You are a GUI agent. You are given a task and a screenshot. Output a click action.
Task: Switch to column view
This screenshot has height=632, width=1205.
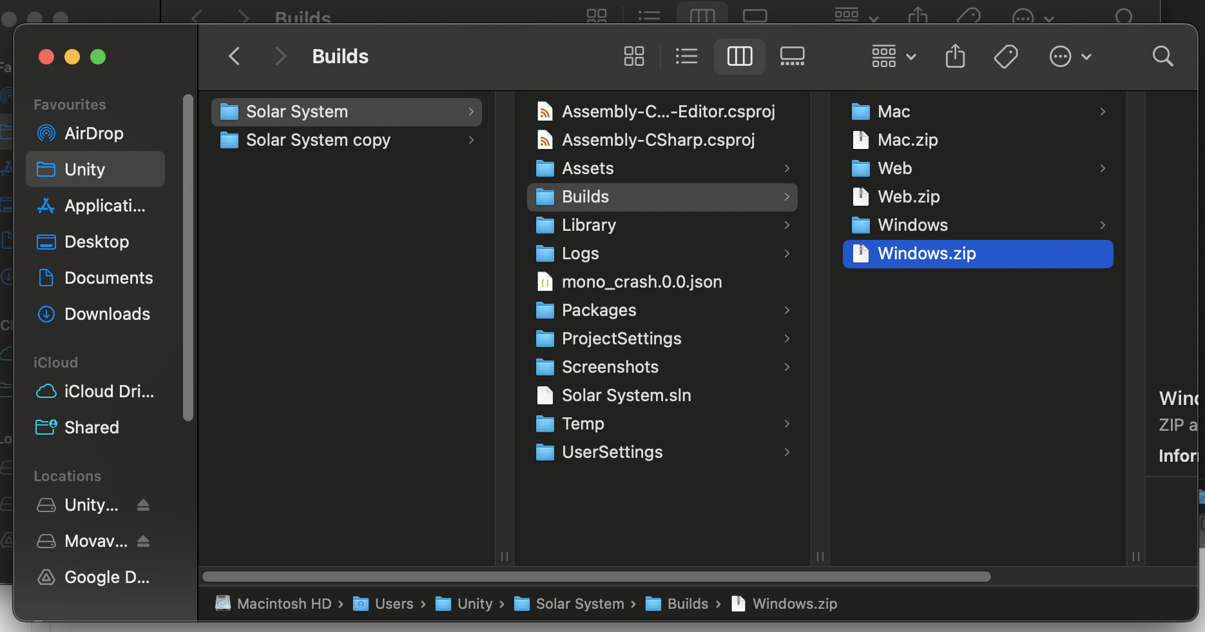pos(740,56)
